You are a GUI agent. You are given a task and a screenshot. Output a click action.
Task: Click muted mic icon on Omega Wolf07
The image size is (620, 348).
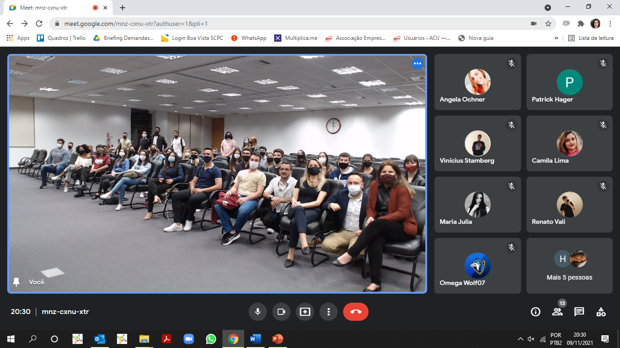[x=512, y=247]
